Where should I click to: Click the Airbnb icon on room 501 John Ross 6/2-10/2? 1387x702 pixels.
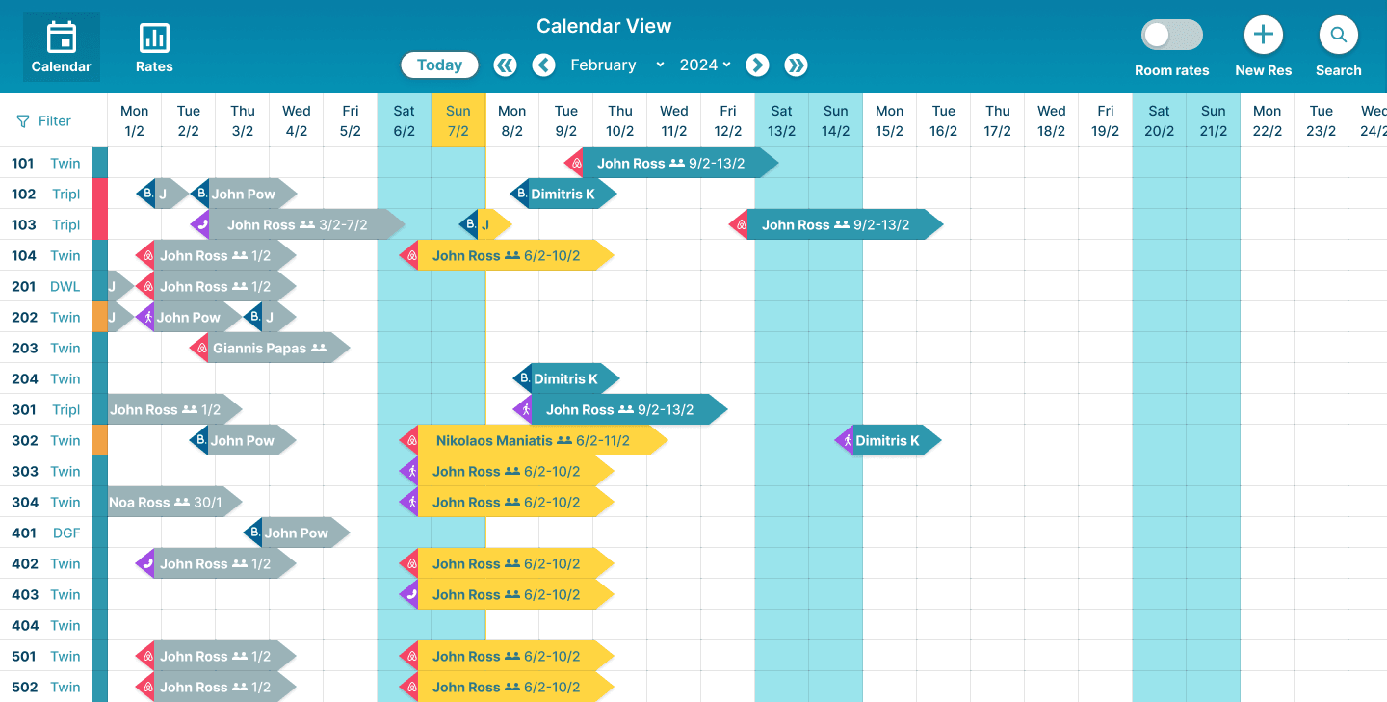[x=409, y=656]
